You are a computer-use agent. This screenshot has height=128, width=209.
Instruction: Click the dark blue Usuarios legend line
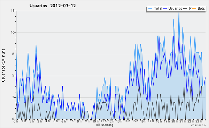point(165,9)
